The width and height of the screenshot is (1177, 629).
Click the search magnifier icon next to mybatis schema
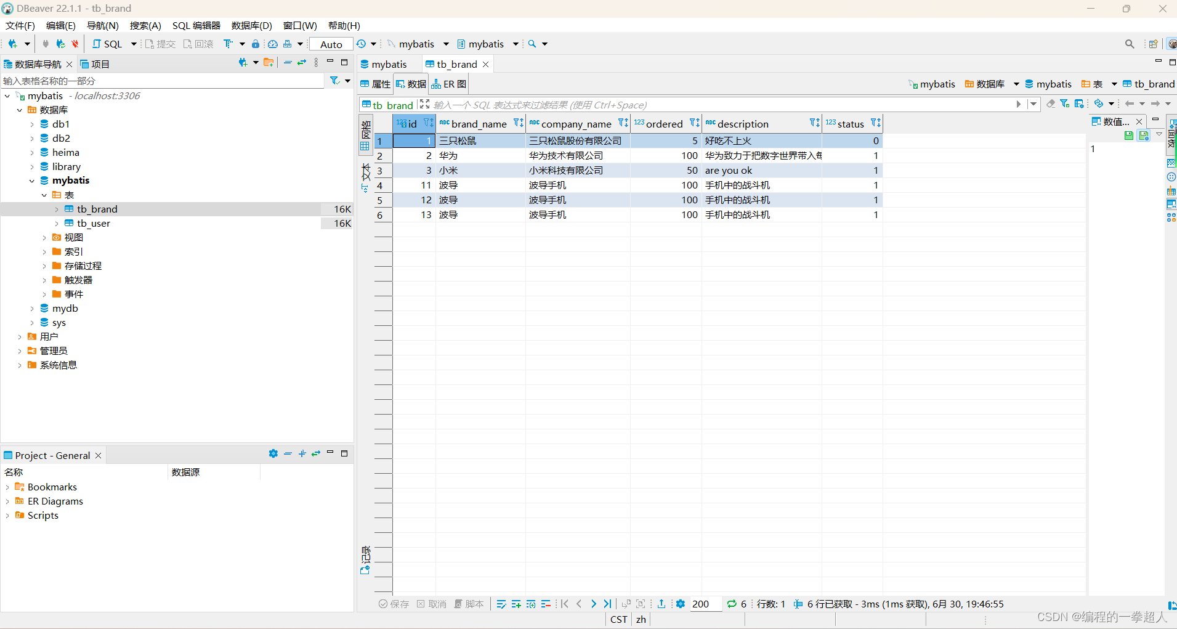pyautogui.click(x=532, y=44)
